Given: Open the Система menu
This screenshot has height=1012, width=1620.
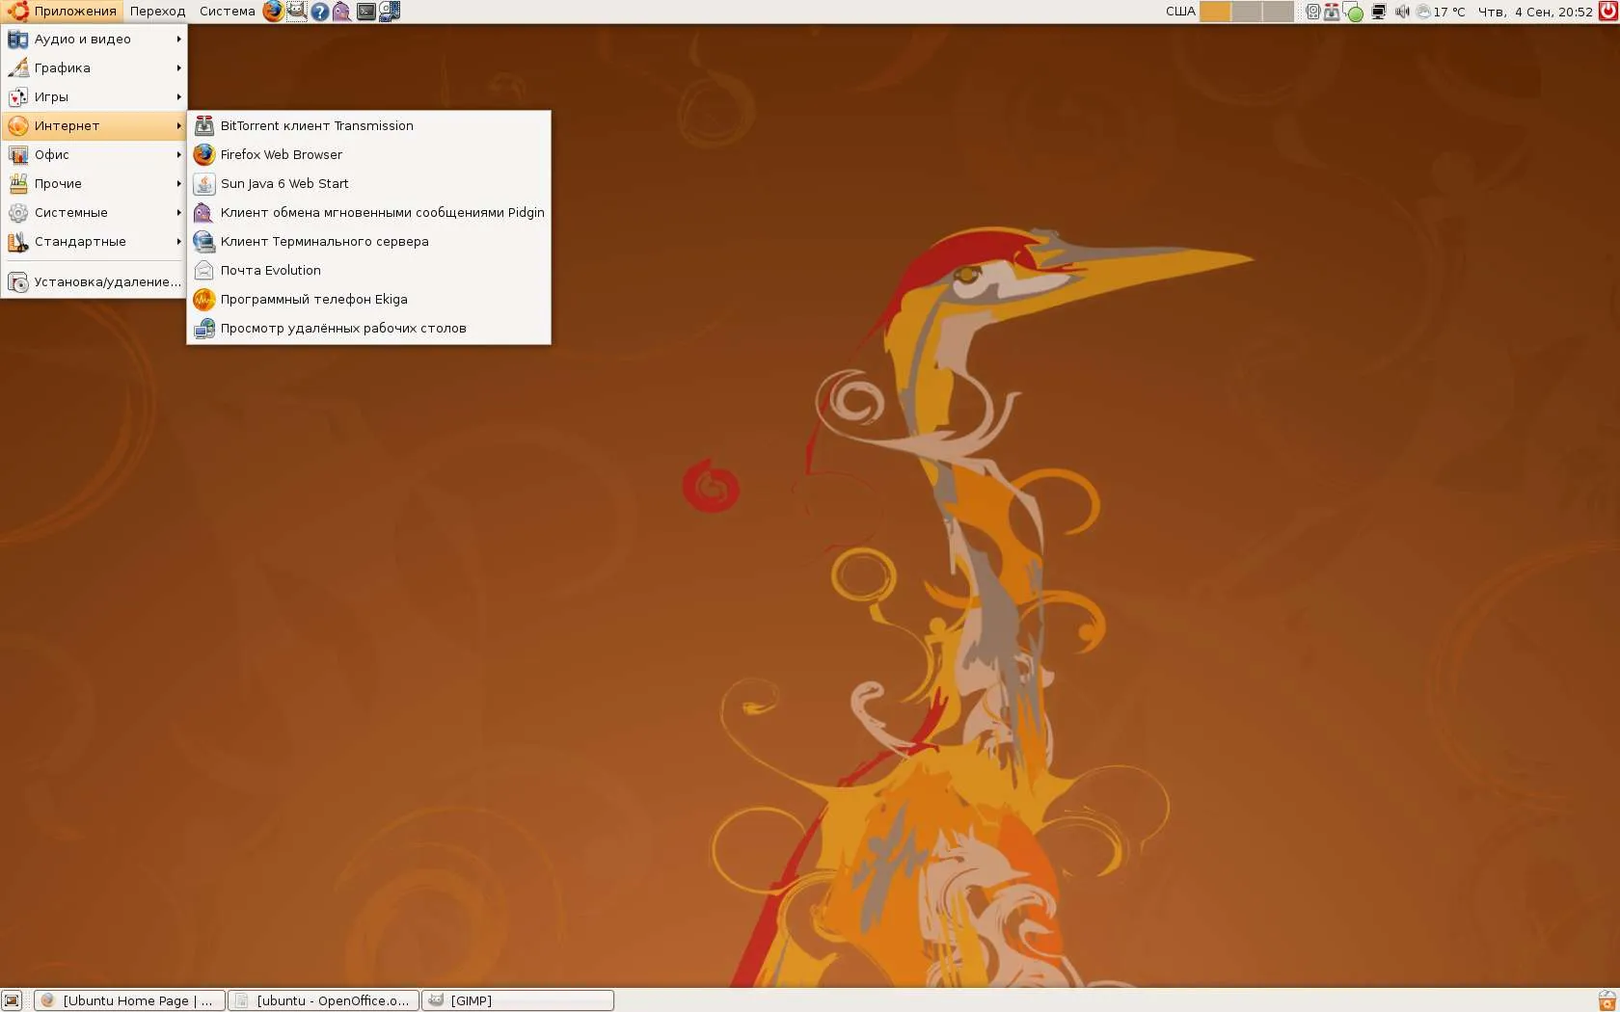Looking at the screenshot, I should click(x=228, y=12).
